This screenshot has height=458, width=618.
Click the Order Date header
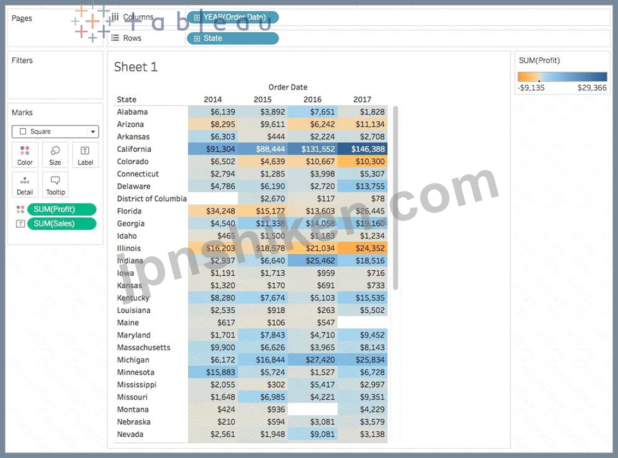pyautogui.click(x=288, y=87)
